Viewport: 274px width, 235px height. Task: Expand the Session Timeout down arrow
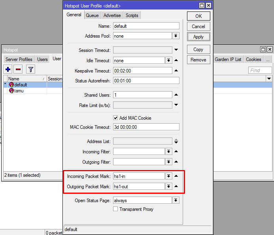[x=176, y=50]
